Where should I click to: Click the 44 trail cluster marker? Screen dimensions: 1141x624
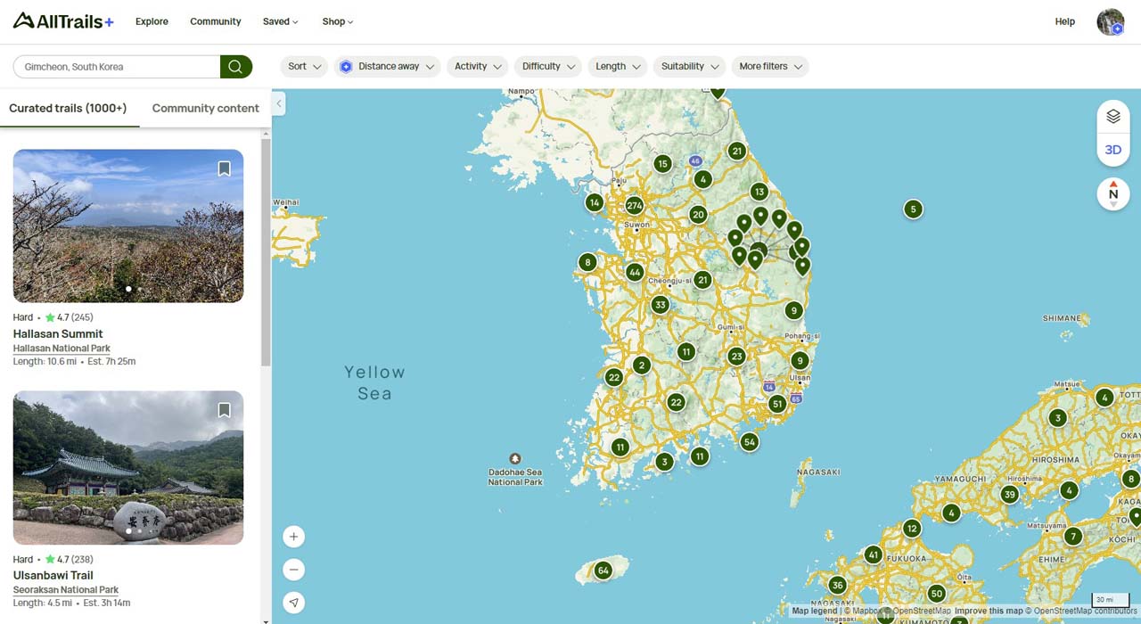[x=635, y=272]
